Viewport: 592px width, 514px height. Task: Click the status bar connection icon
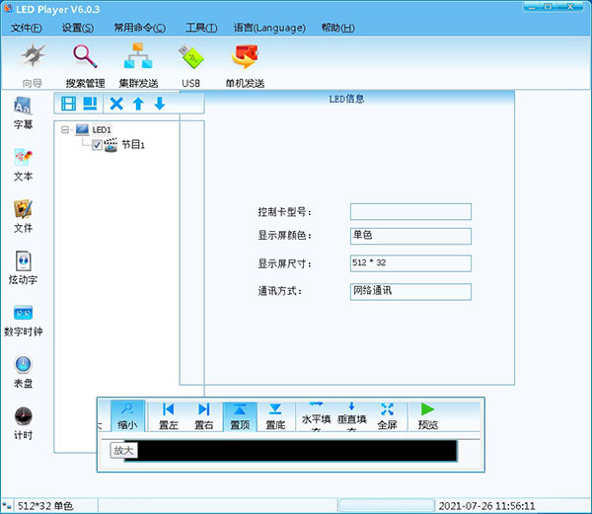point(7,506)
